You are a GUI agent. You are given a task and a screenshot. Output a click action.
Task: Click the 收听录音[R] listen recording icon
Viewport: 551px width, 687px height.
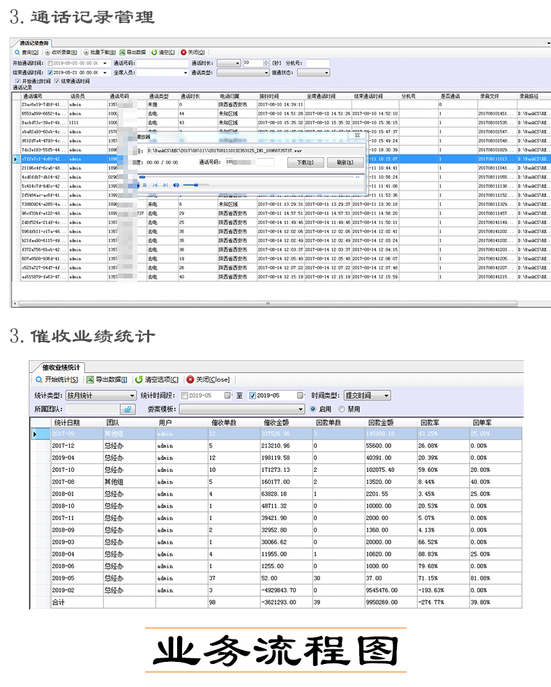tap(47, 52)
